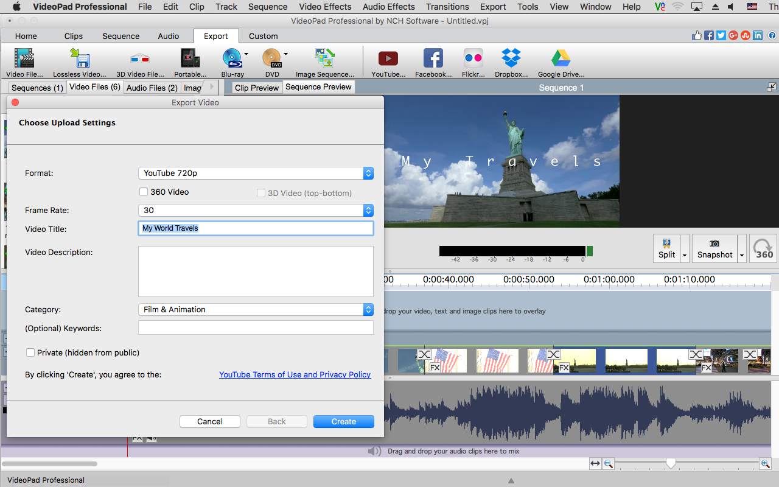
Task: Fit timeline to window with arrows icon
Action: pyautogui.click(x=595, y=464)
